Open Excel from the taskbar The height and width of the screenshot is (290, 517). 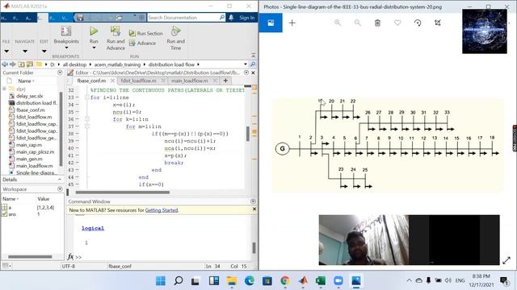tap(321, 281)
